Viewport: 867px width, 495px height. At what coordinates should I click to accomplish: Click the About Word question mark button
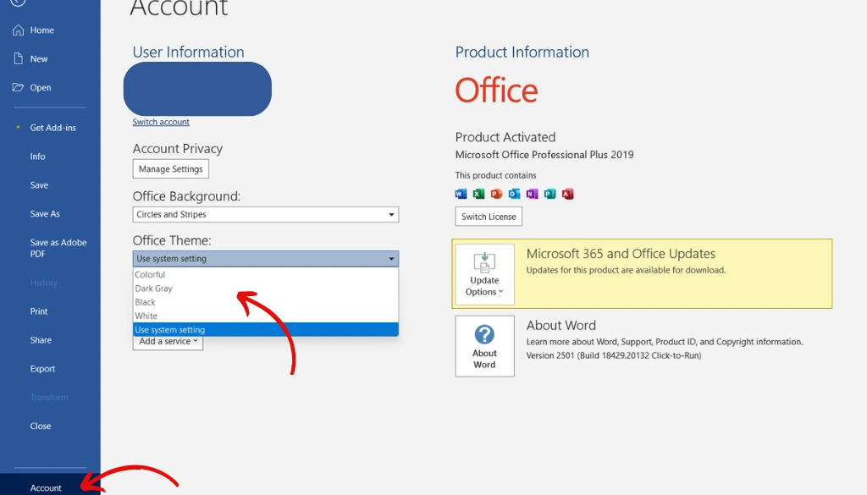484,346
